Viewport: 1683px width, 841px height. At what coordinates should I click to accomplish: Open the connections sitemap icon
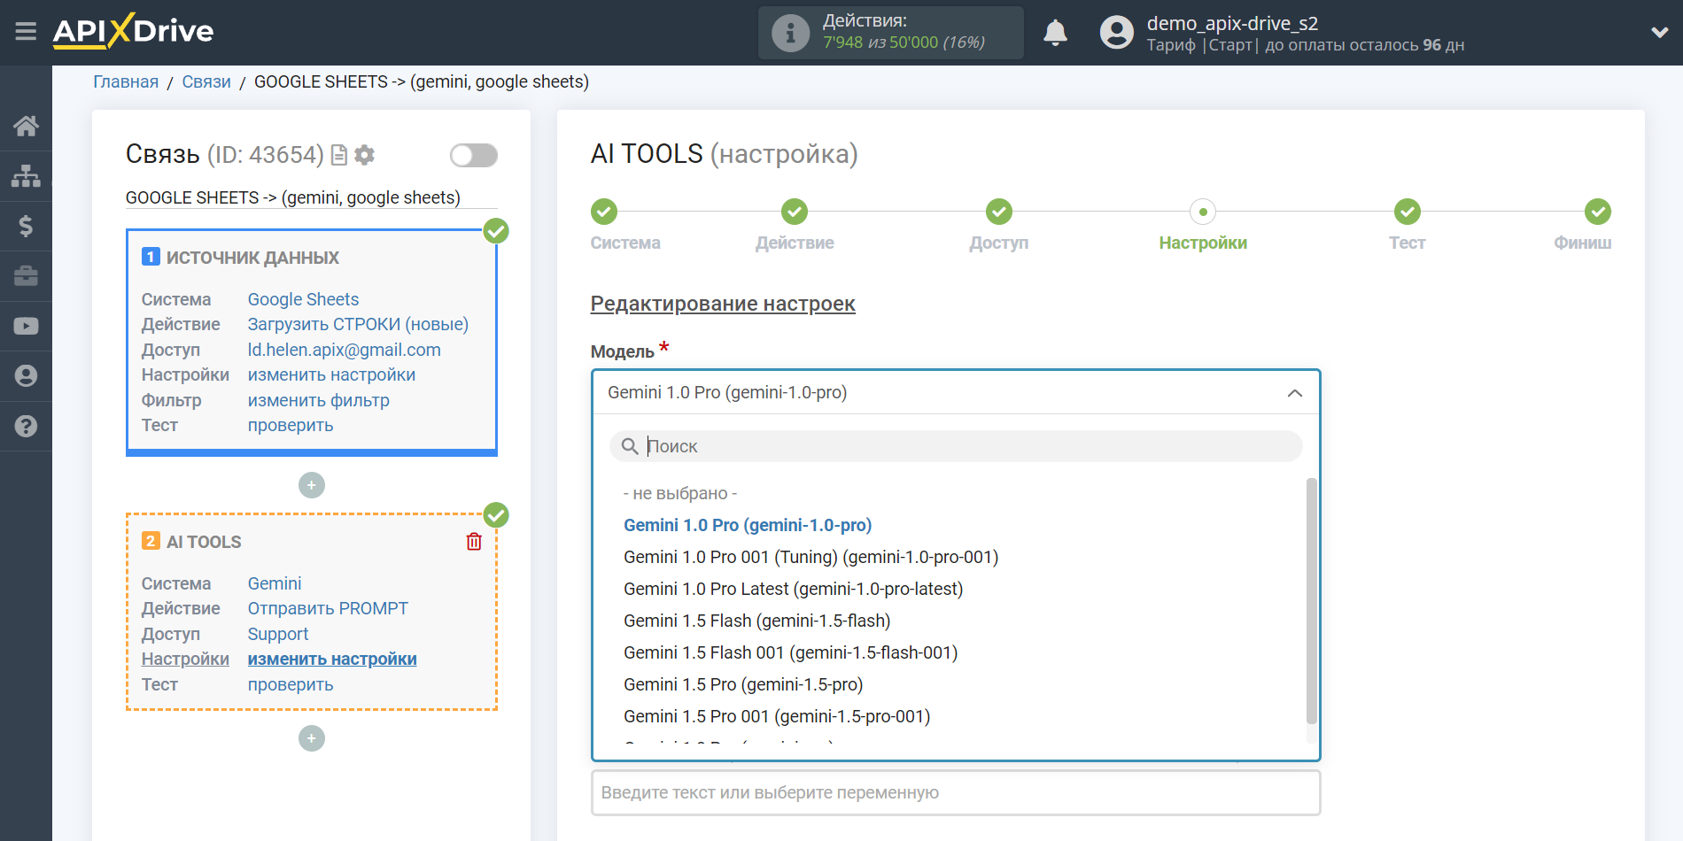(26, 176)
